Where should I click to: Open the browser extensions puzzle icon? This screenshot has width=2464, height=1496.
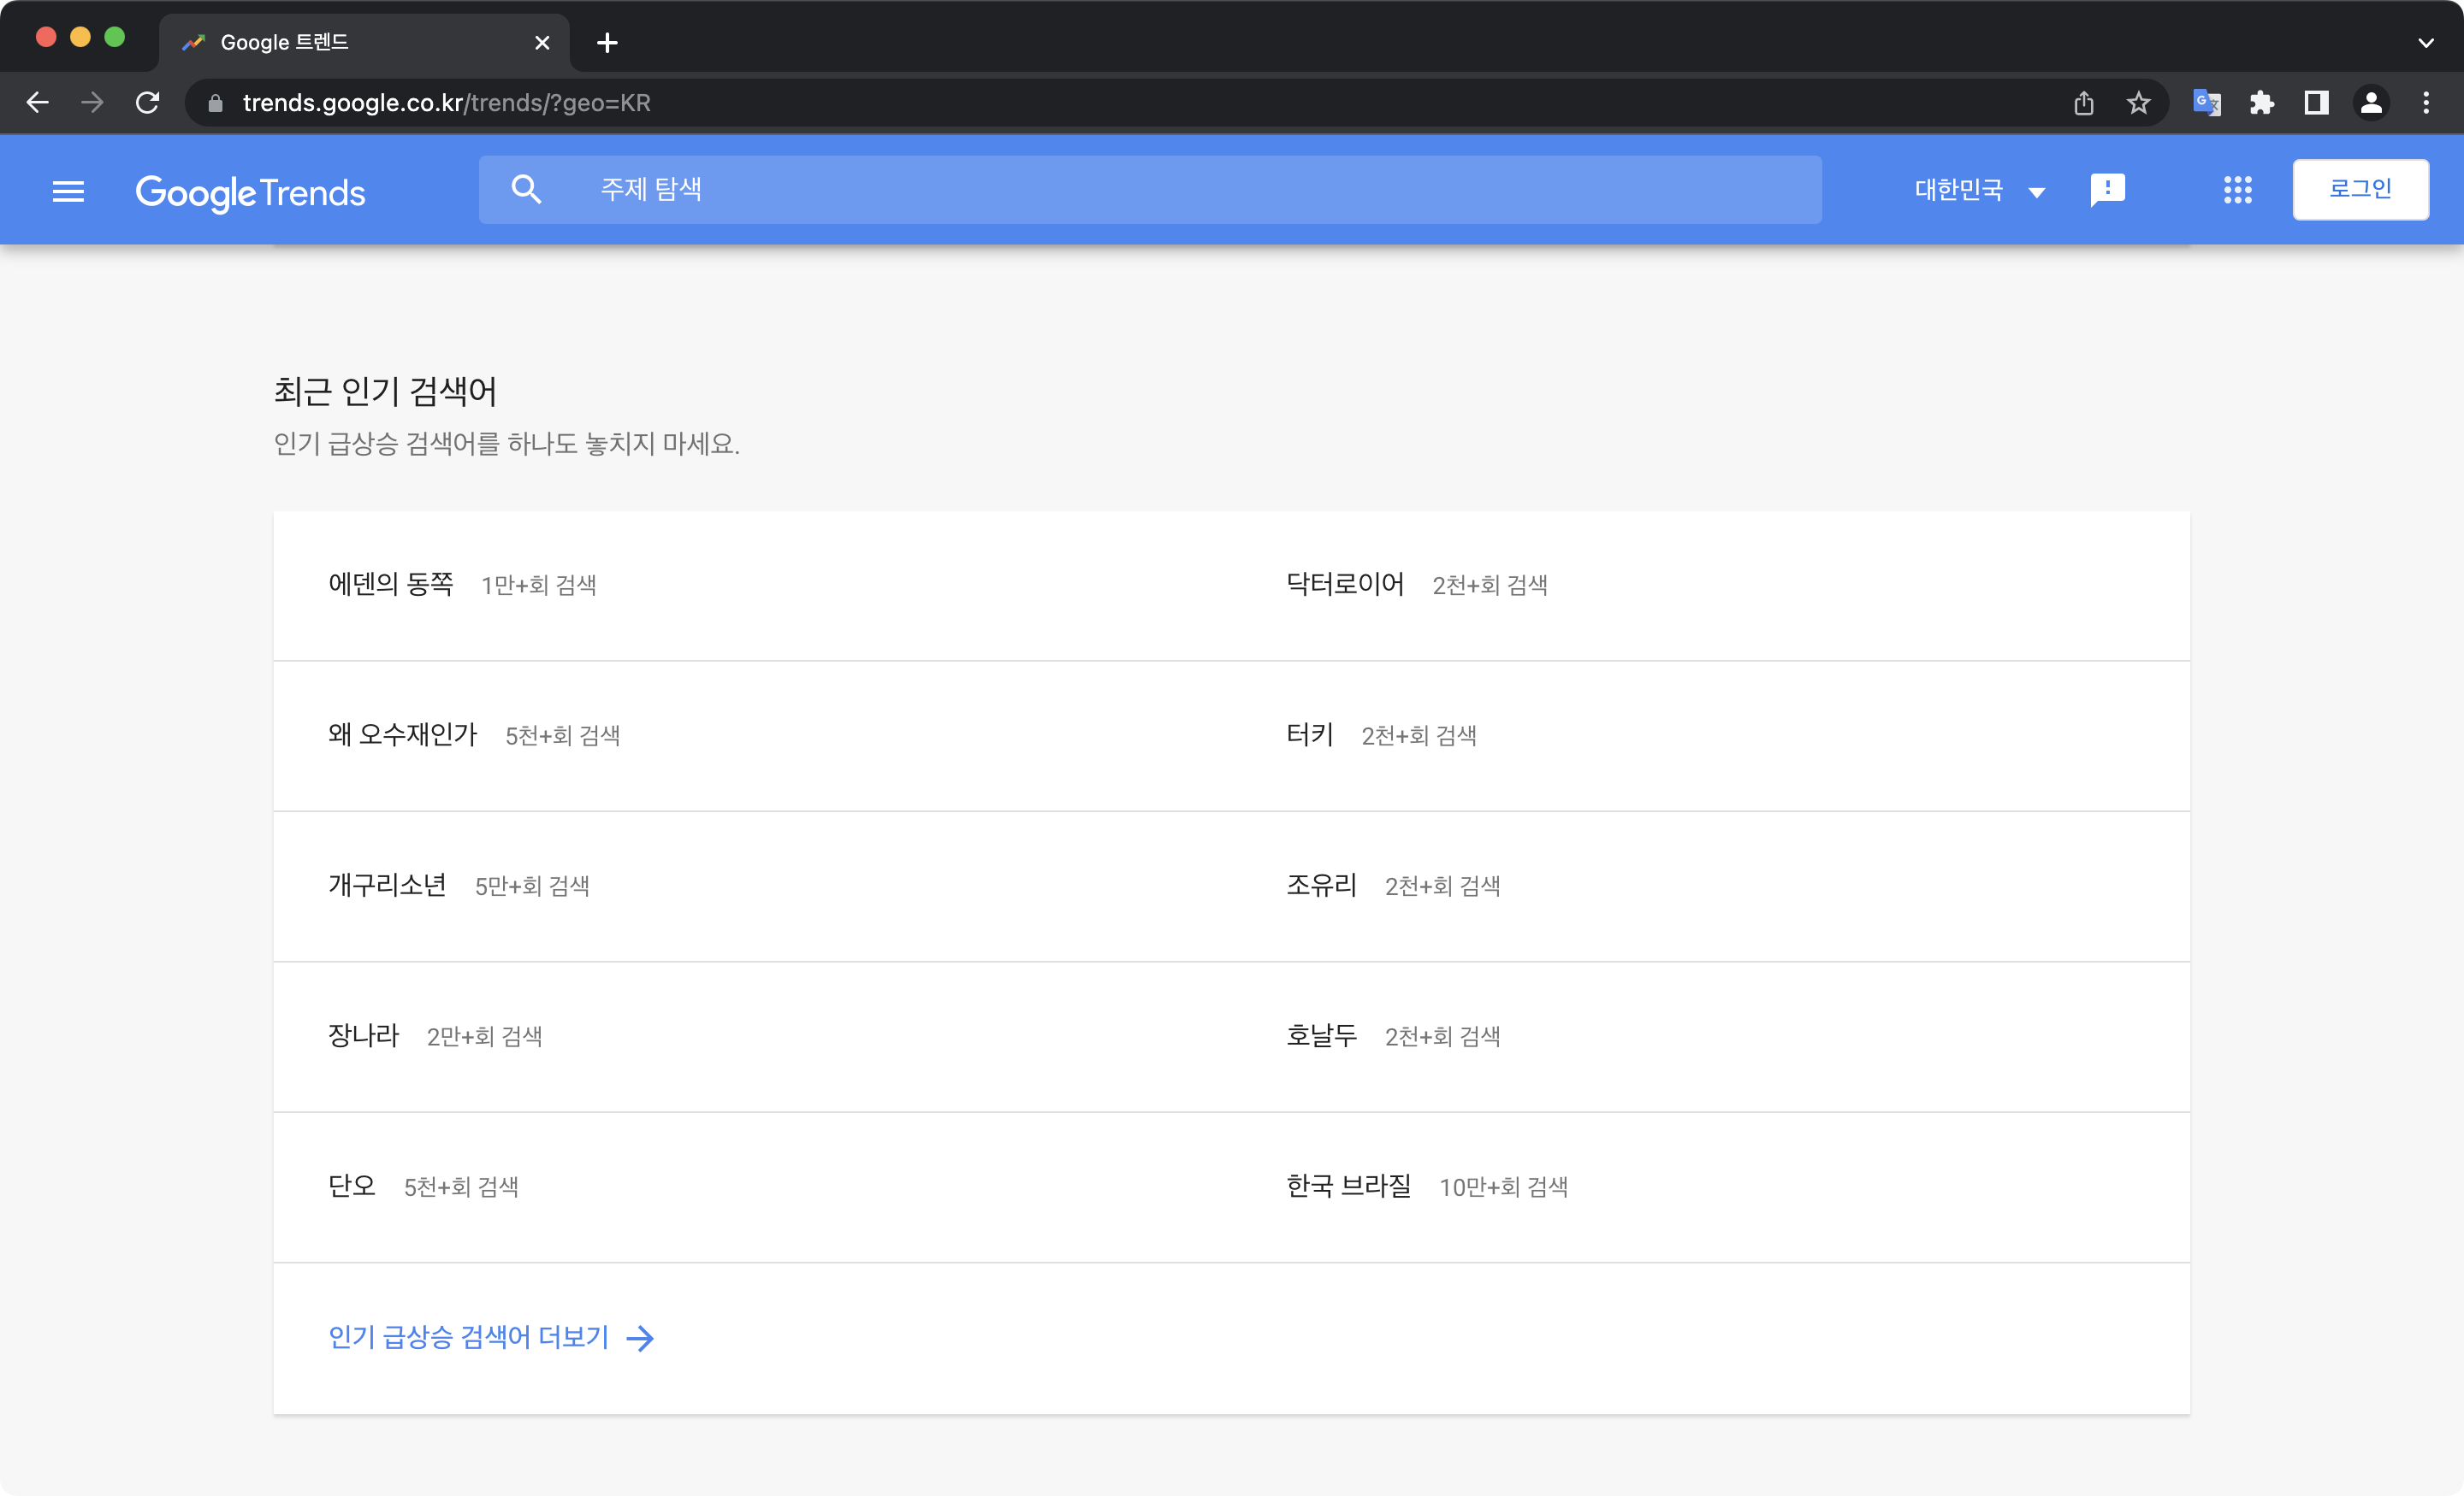2262,102
